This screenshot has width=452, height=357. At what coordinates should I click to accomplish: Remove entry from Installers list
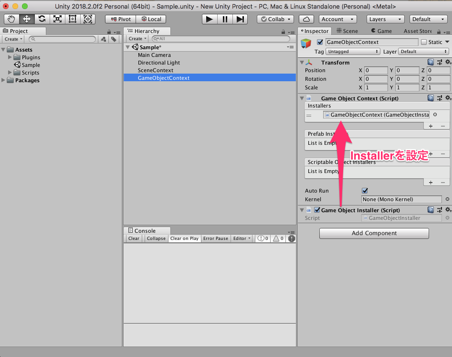[x=443, y=126]
